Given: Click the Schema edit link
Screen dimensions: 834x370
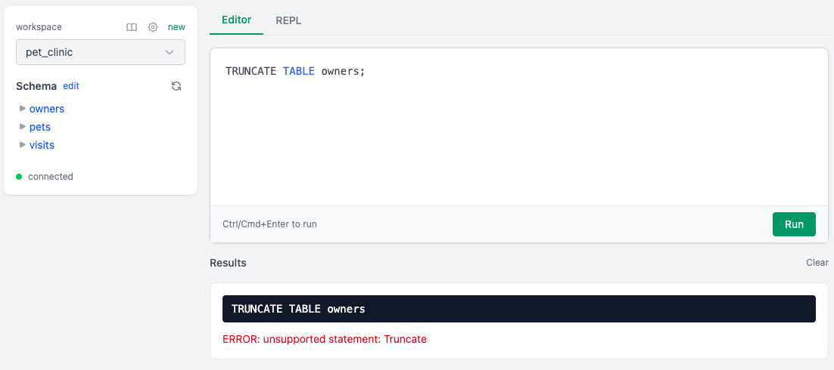Looking at the screenshot, I should (71, 86).
